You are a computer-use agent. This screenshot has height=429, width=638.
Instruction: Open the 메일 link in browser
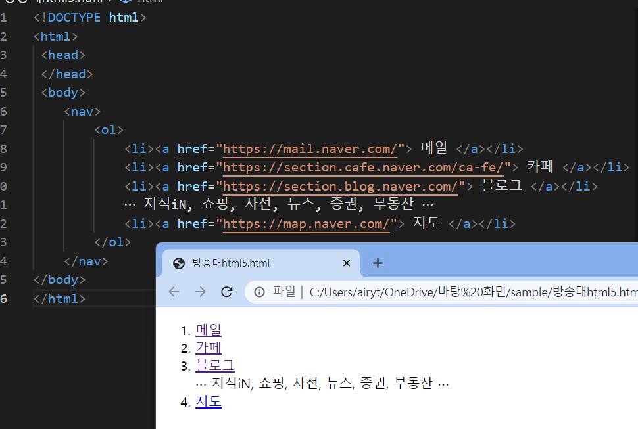(x=209, y=330)
